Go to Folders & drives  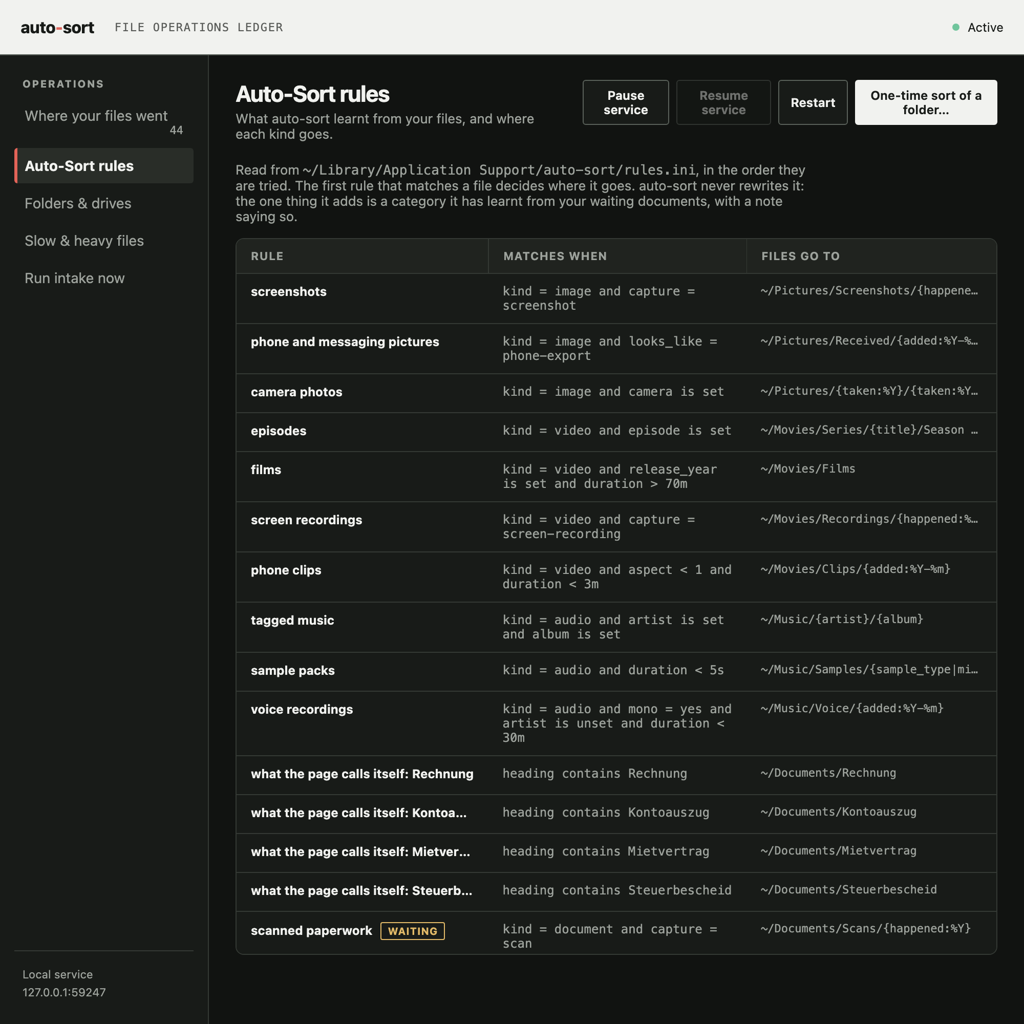coord(104,204)
